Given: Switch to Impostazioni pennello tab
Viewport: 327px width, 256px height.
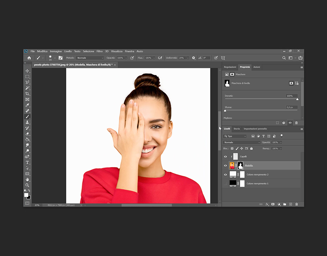Looking at the screenshot, I should coord(255,129).
